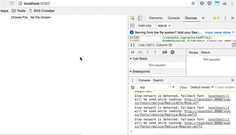Show more DevTools tabs chevron
Image resolution: width=236 pixels, height=135 pixels.
[x=203, y=18]
